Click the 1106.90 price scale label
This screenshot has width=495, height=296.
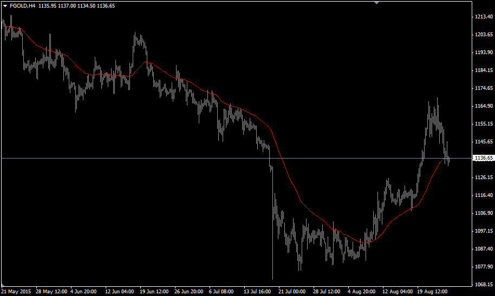[484, 213]
